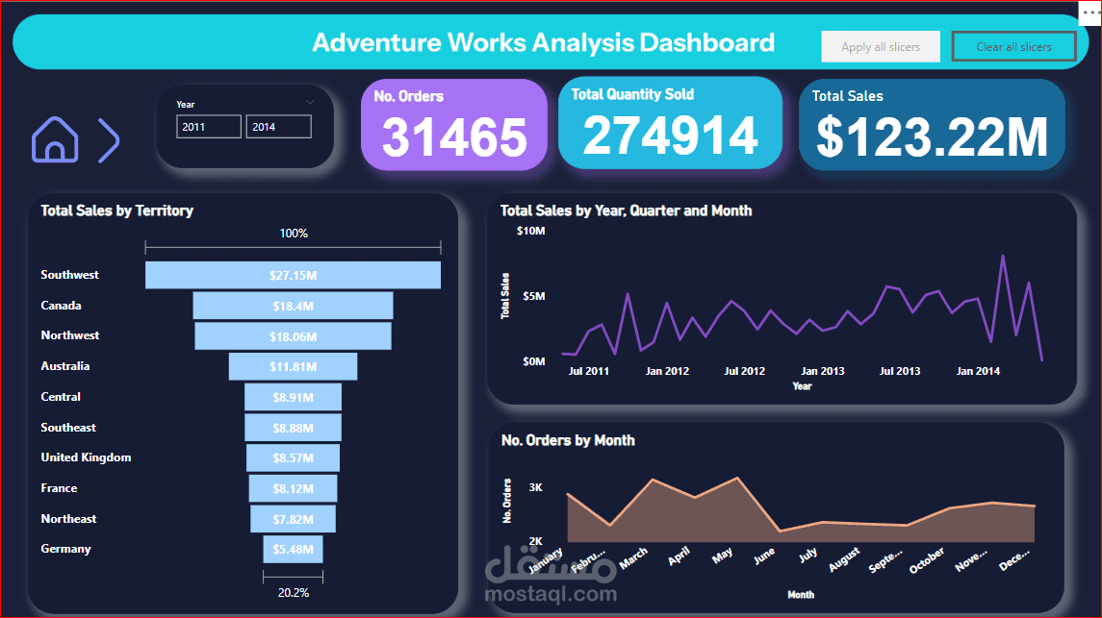Click the $10M y-axis label
The height and width of the screenshot is (618, 1102).
530,231
